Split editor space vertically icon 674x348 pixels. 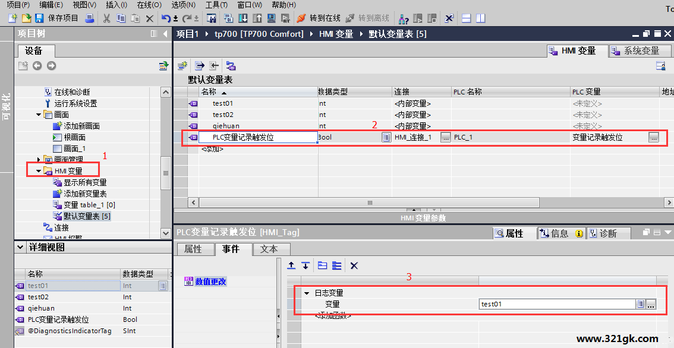coord(481,18)
